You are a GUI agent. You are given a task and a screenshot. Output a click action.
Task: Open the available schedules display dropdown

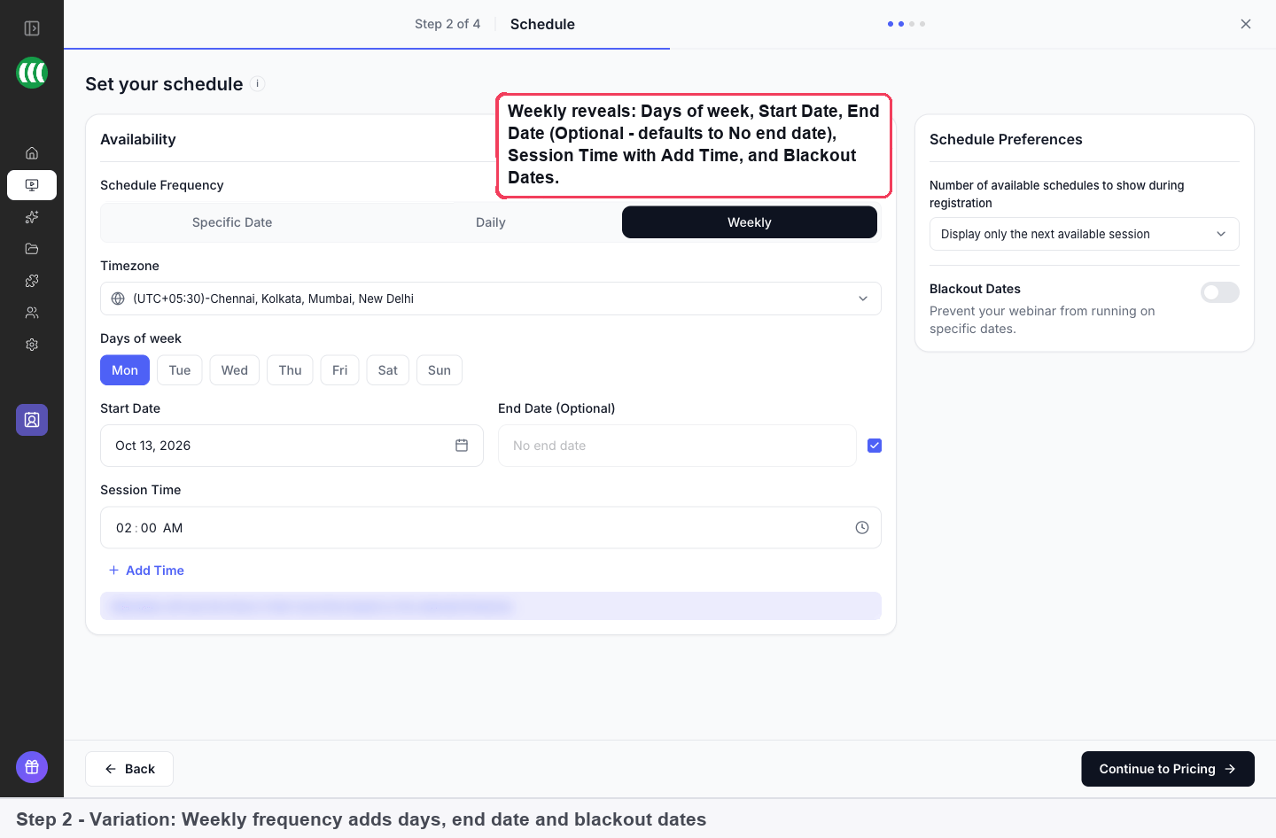(x=1085, y=234)
